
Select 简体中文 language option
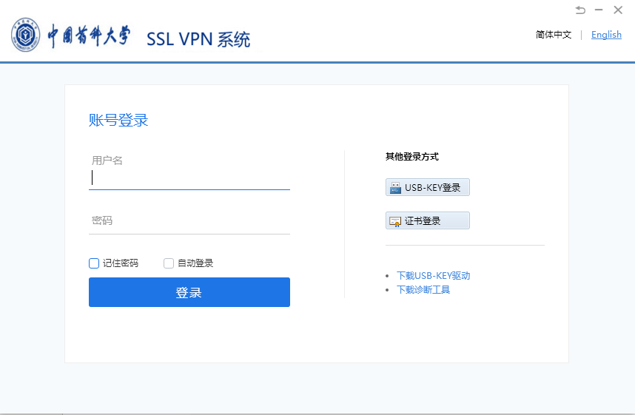click(554, 35)
